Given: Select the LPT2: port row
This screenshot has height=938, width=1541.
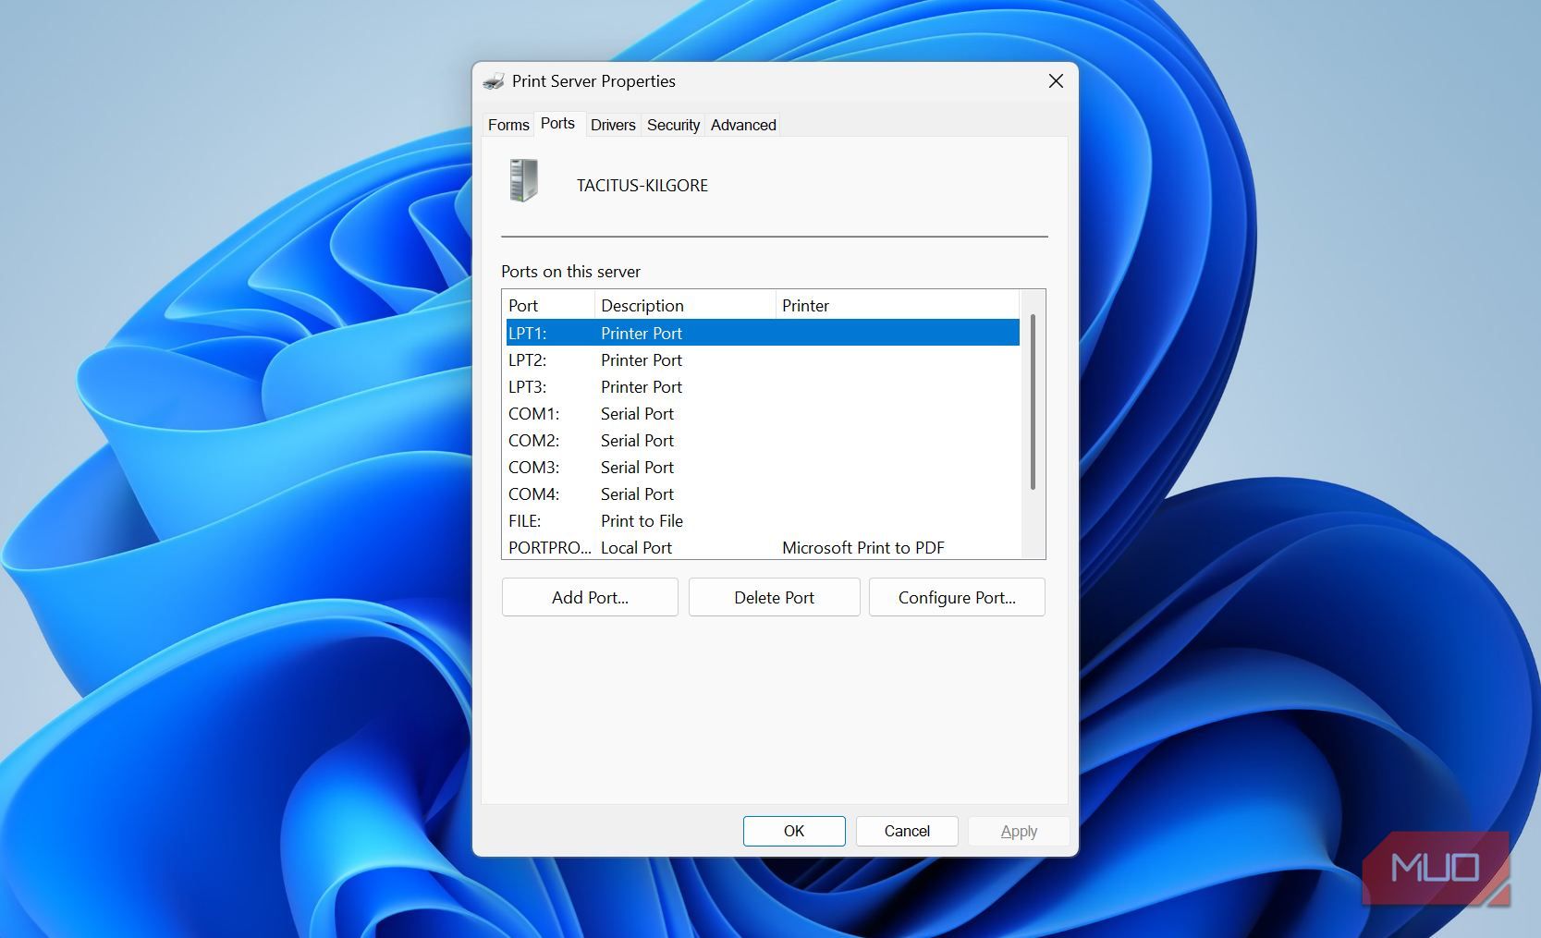Looking at the screenshot, I should click(763, 359).
